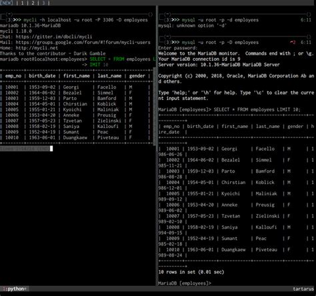Click Duangkaew in the mycli pane
Viewport: 316px width, 296px height.
click(75, 137)
